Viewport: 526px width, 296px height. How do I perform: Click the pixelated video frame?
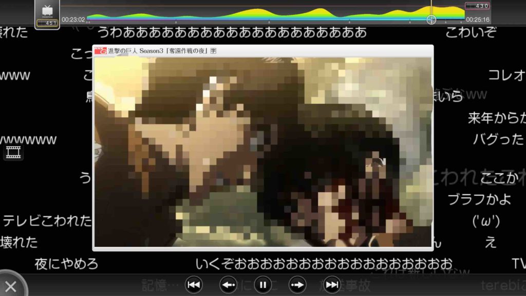263,152
